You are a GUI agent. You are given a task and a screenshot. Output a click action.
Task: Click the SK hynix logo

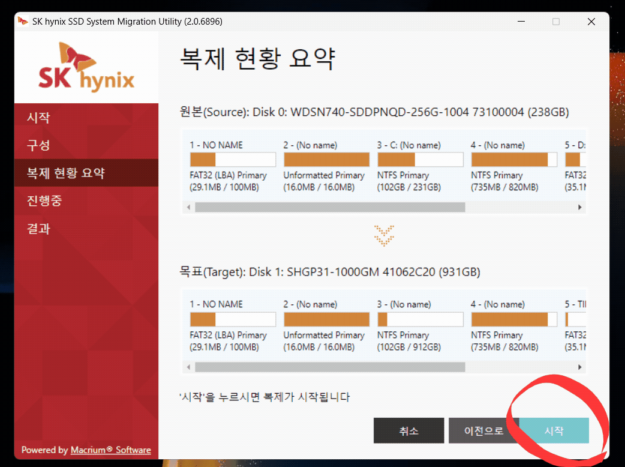(86, 67)
